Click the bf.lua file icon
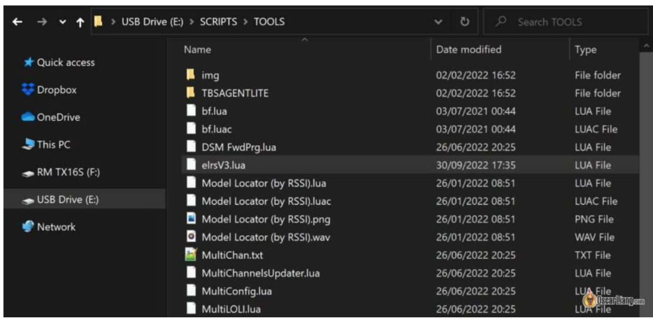Image resolution: width=653 pixels, height=320 pixels. click(x=191, y=111)
